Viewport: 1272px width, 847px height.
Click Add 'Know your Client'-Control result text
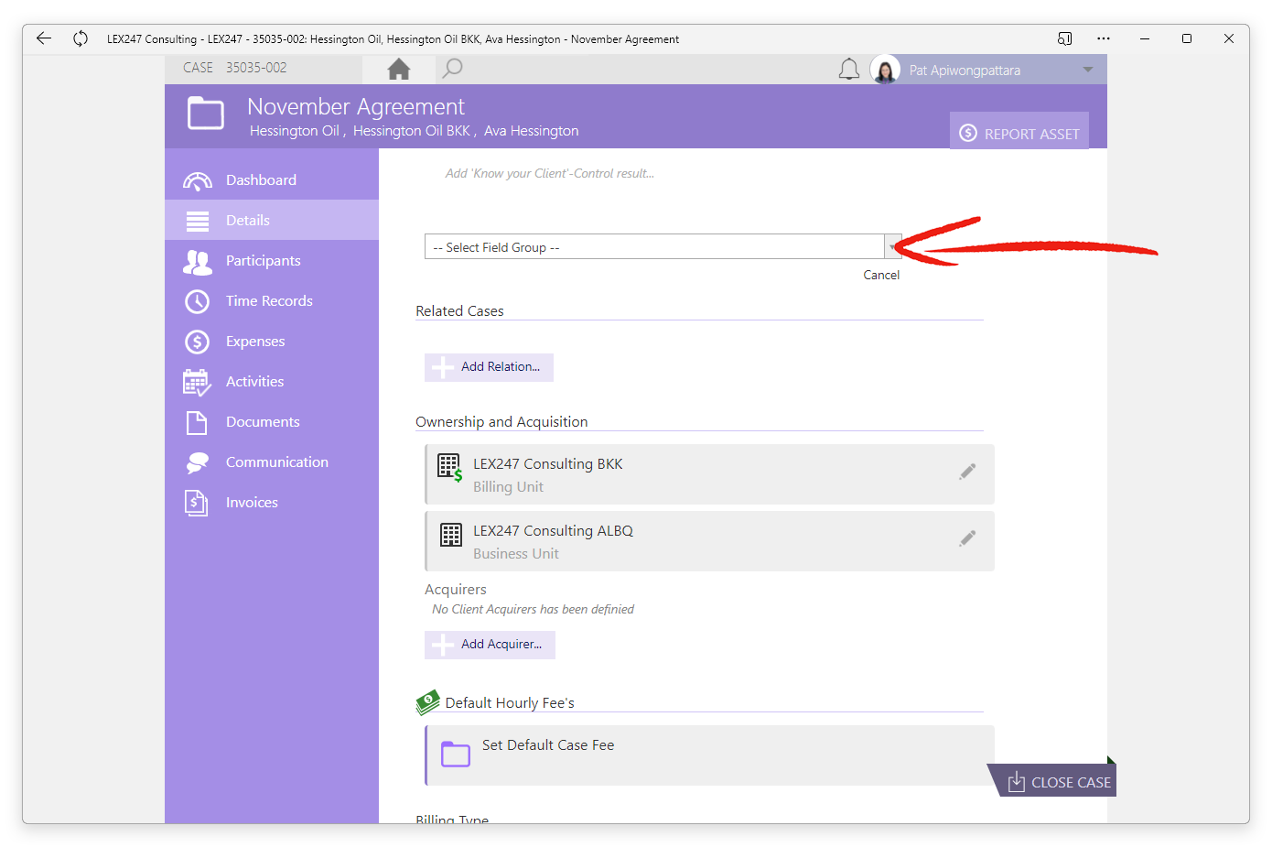(x=550, y=173)
